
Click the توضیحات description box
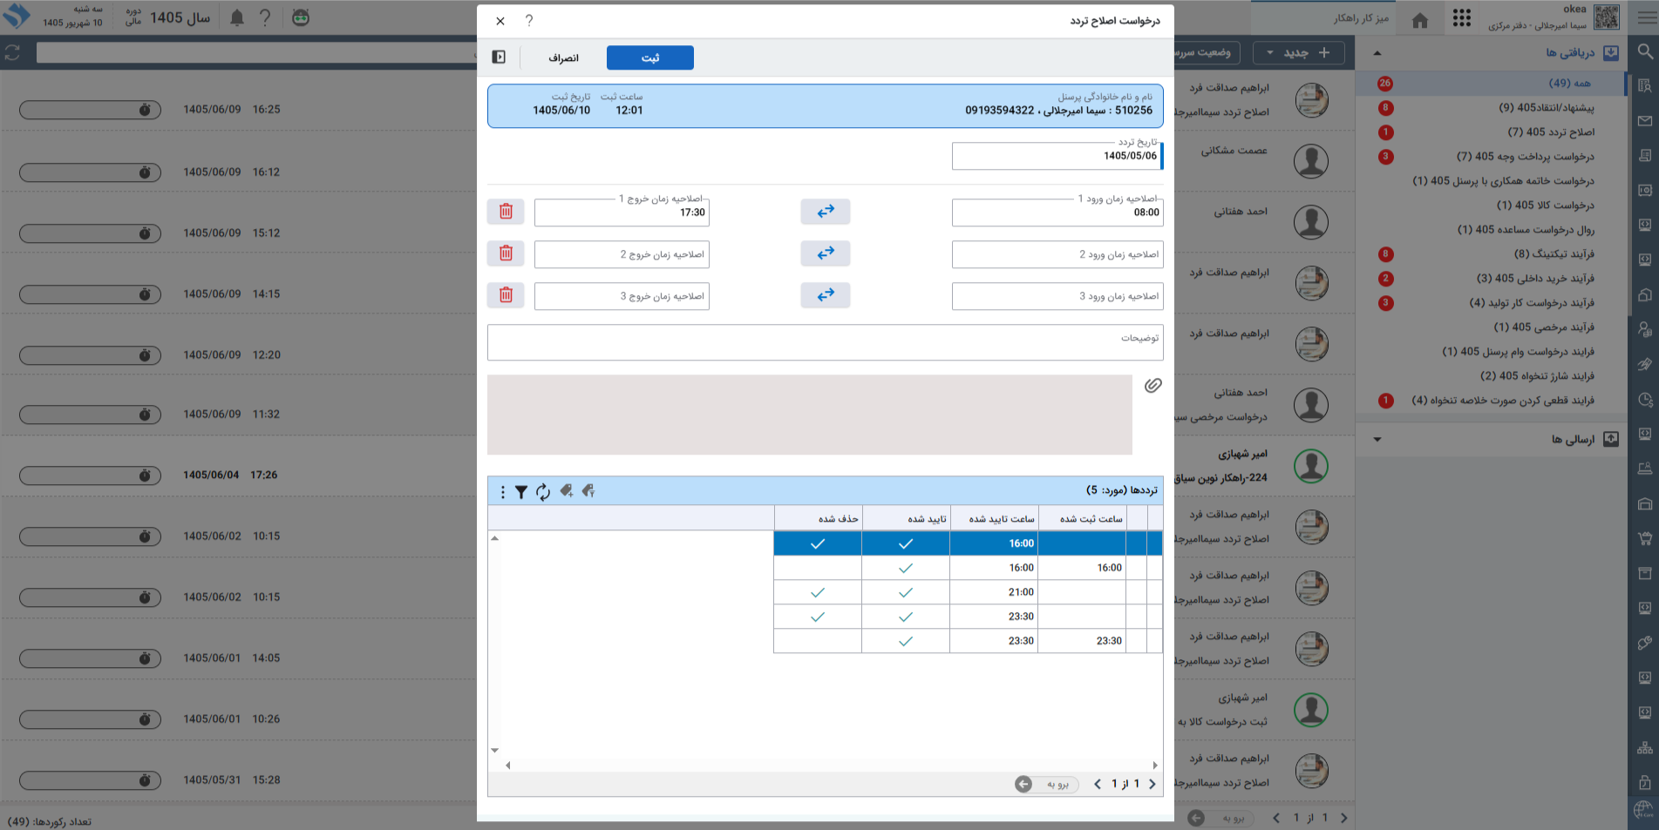825,342
